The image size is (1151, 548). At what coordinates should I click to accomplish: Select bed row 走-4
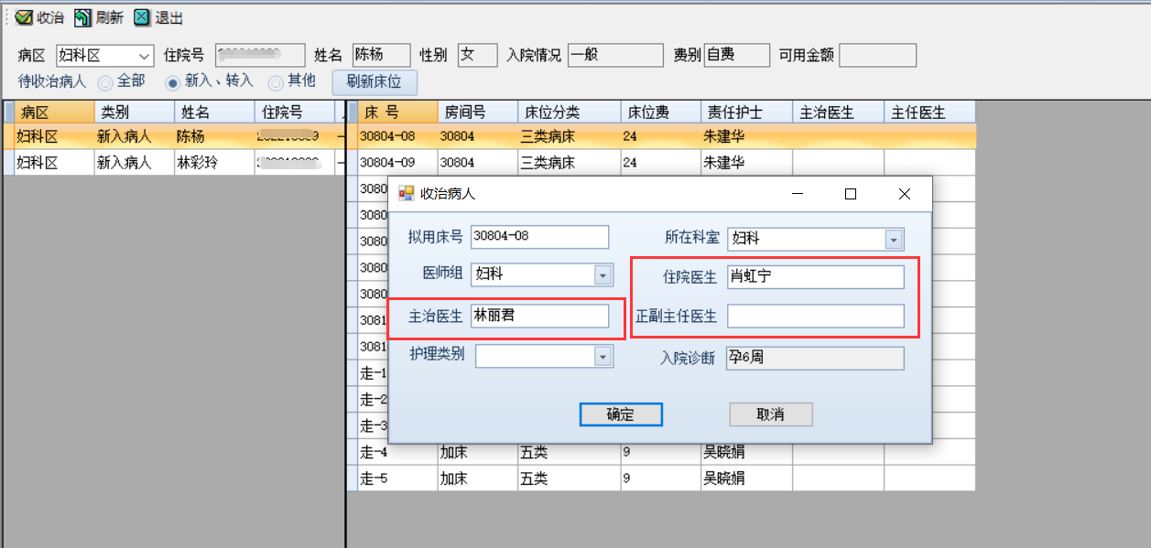point(661,452)
